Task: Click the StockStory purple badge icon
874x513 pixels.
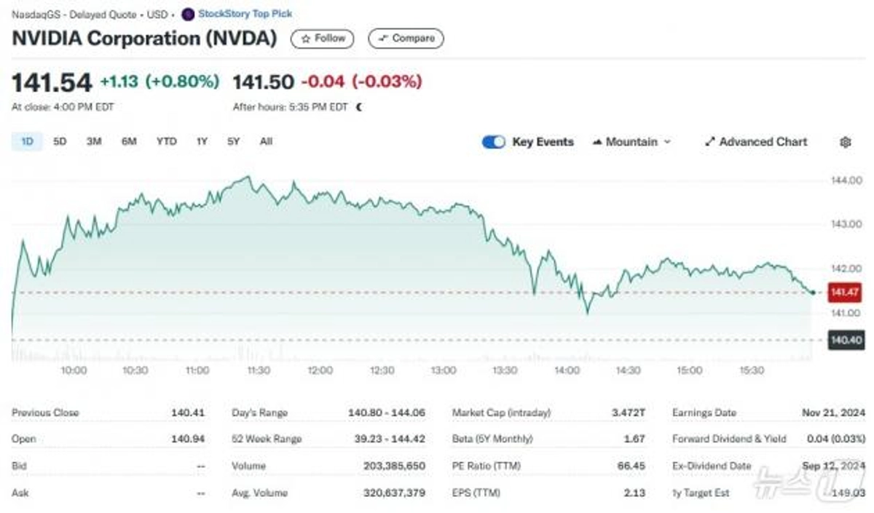Action: coord(188,14)
